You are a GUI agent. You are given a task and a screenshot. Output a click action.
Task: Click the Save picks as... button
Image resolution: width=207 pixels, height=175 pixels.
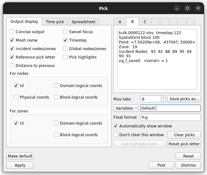[x=184, y=99]
